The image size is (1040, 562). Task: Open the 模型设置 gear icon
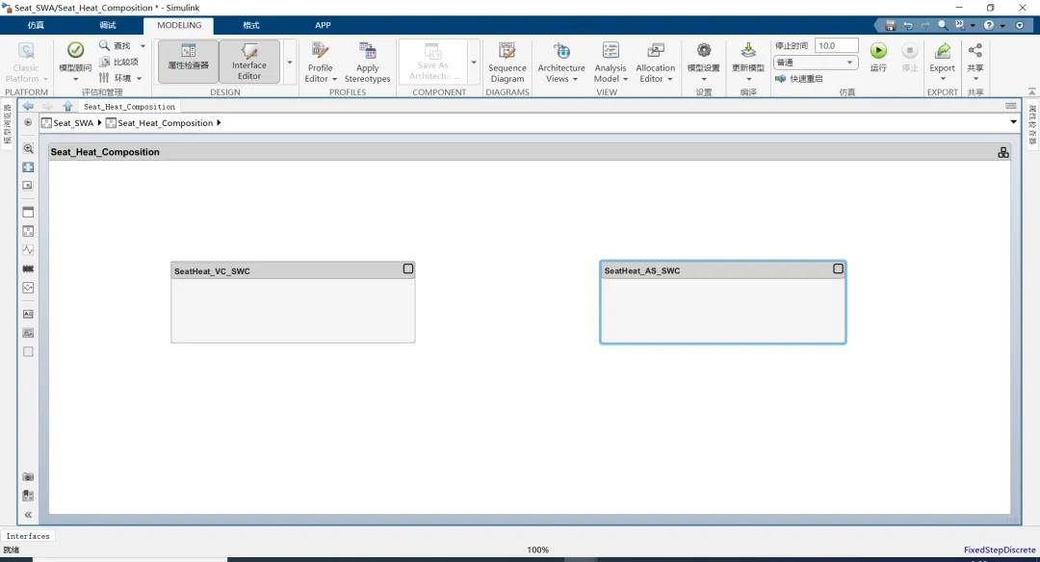703,52
